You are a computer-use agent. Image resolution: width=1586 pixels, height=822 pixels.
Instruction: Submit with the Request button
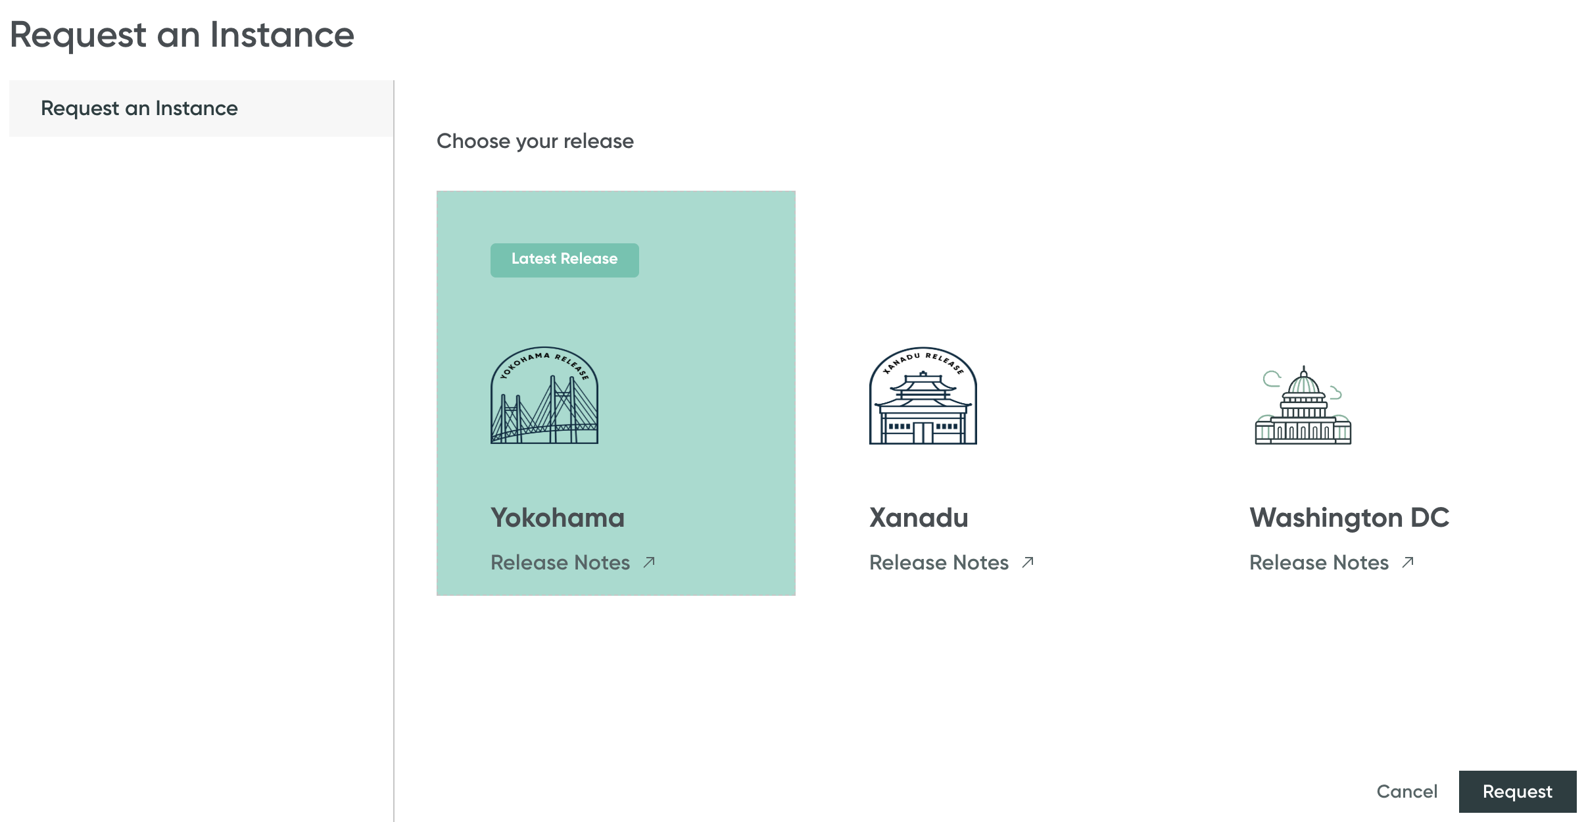point(1517,792)
